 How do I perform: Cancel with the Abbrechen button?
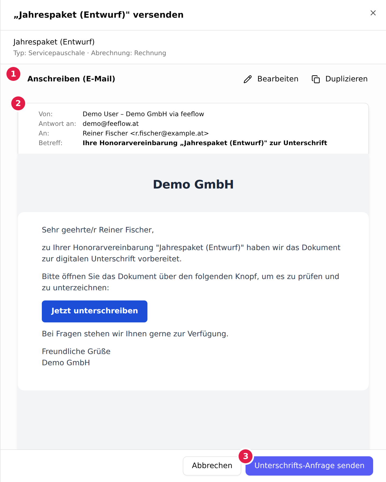click(x=212, y=466)
